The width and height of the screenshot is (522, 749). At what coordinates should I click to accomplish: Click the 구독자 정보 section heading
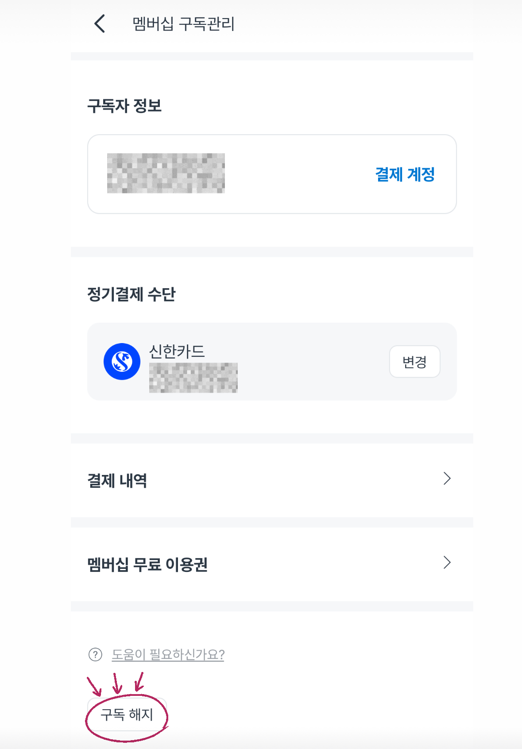[x=124, y=106]
